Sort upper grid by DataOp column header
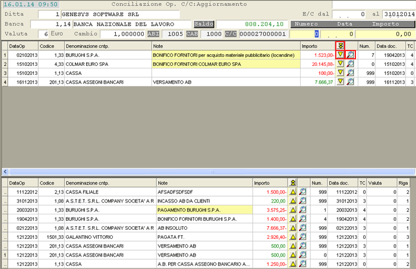The height and width of the screenshot is (269, 416). 23,46
